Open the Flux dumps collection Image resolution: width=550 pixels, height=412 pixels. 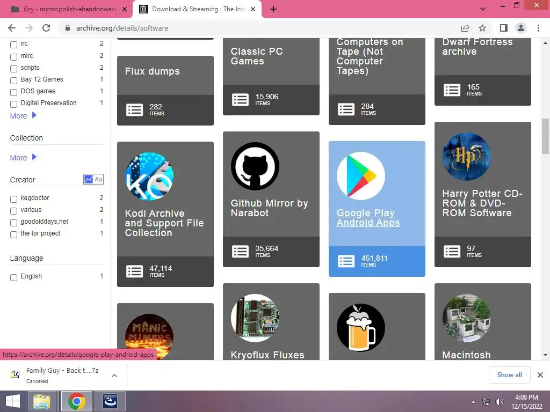(152, 71)
